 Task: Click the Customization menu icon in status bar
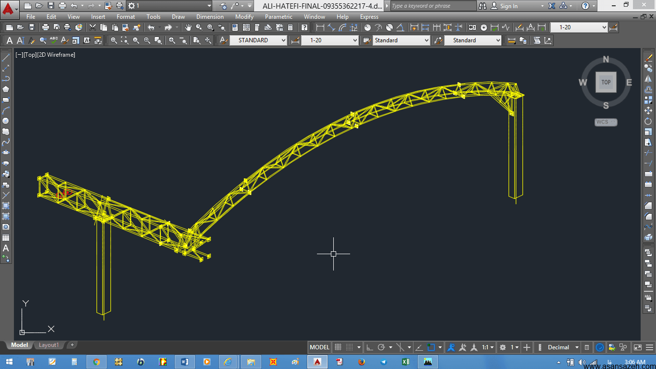point(650,347)
